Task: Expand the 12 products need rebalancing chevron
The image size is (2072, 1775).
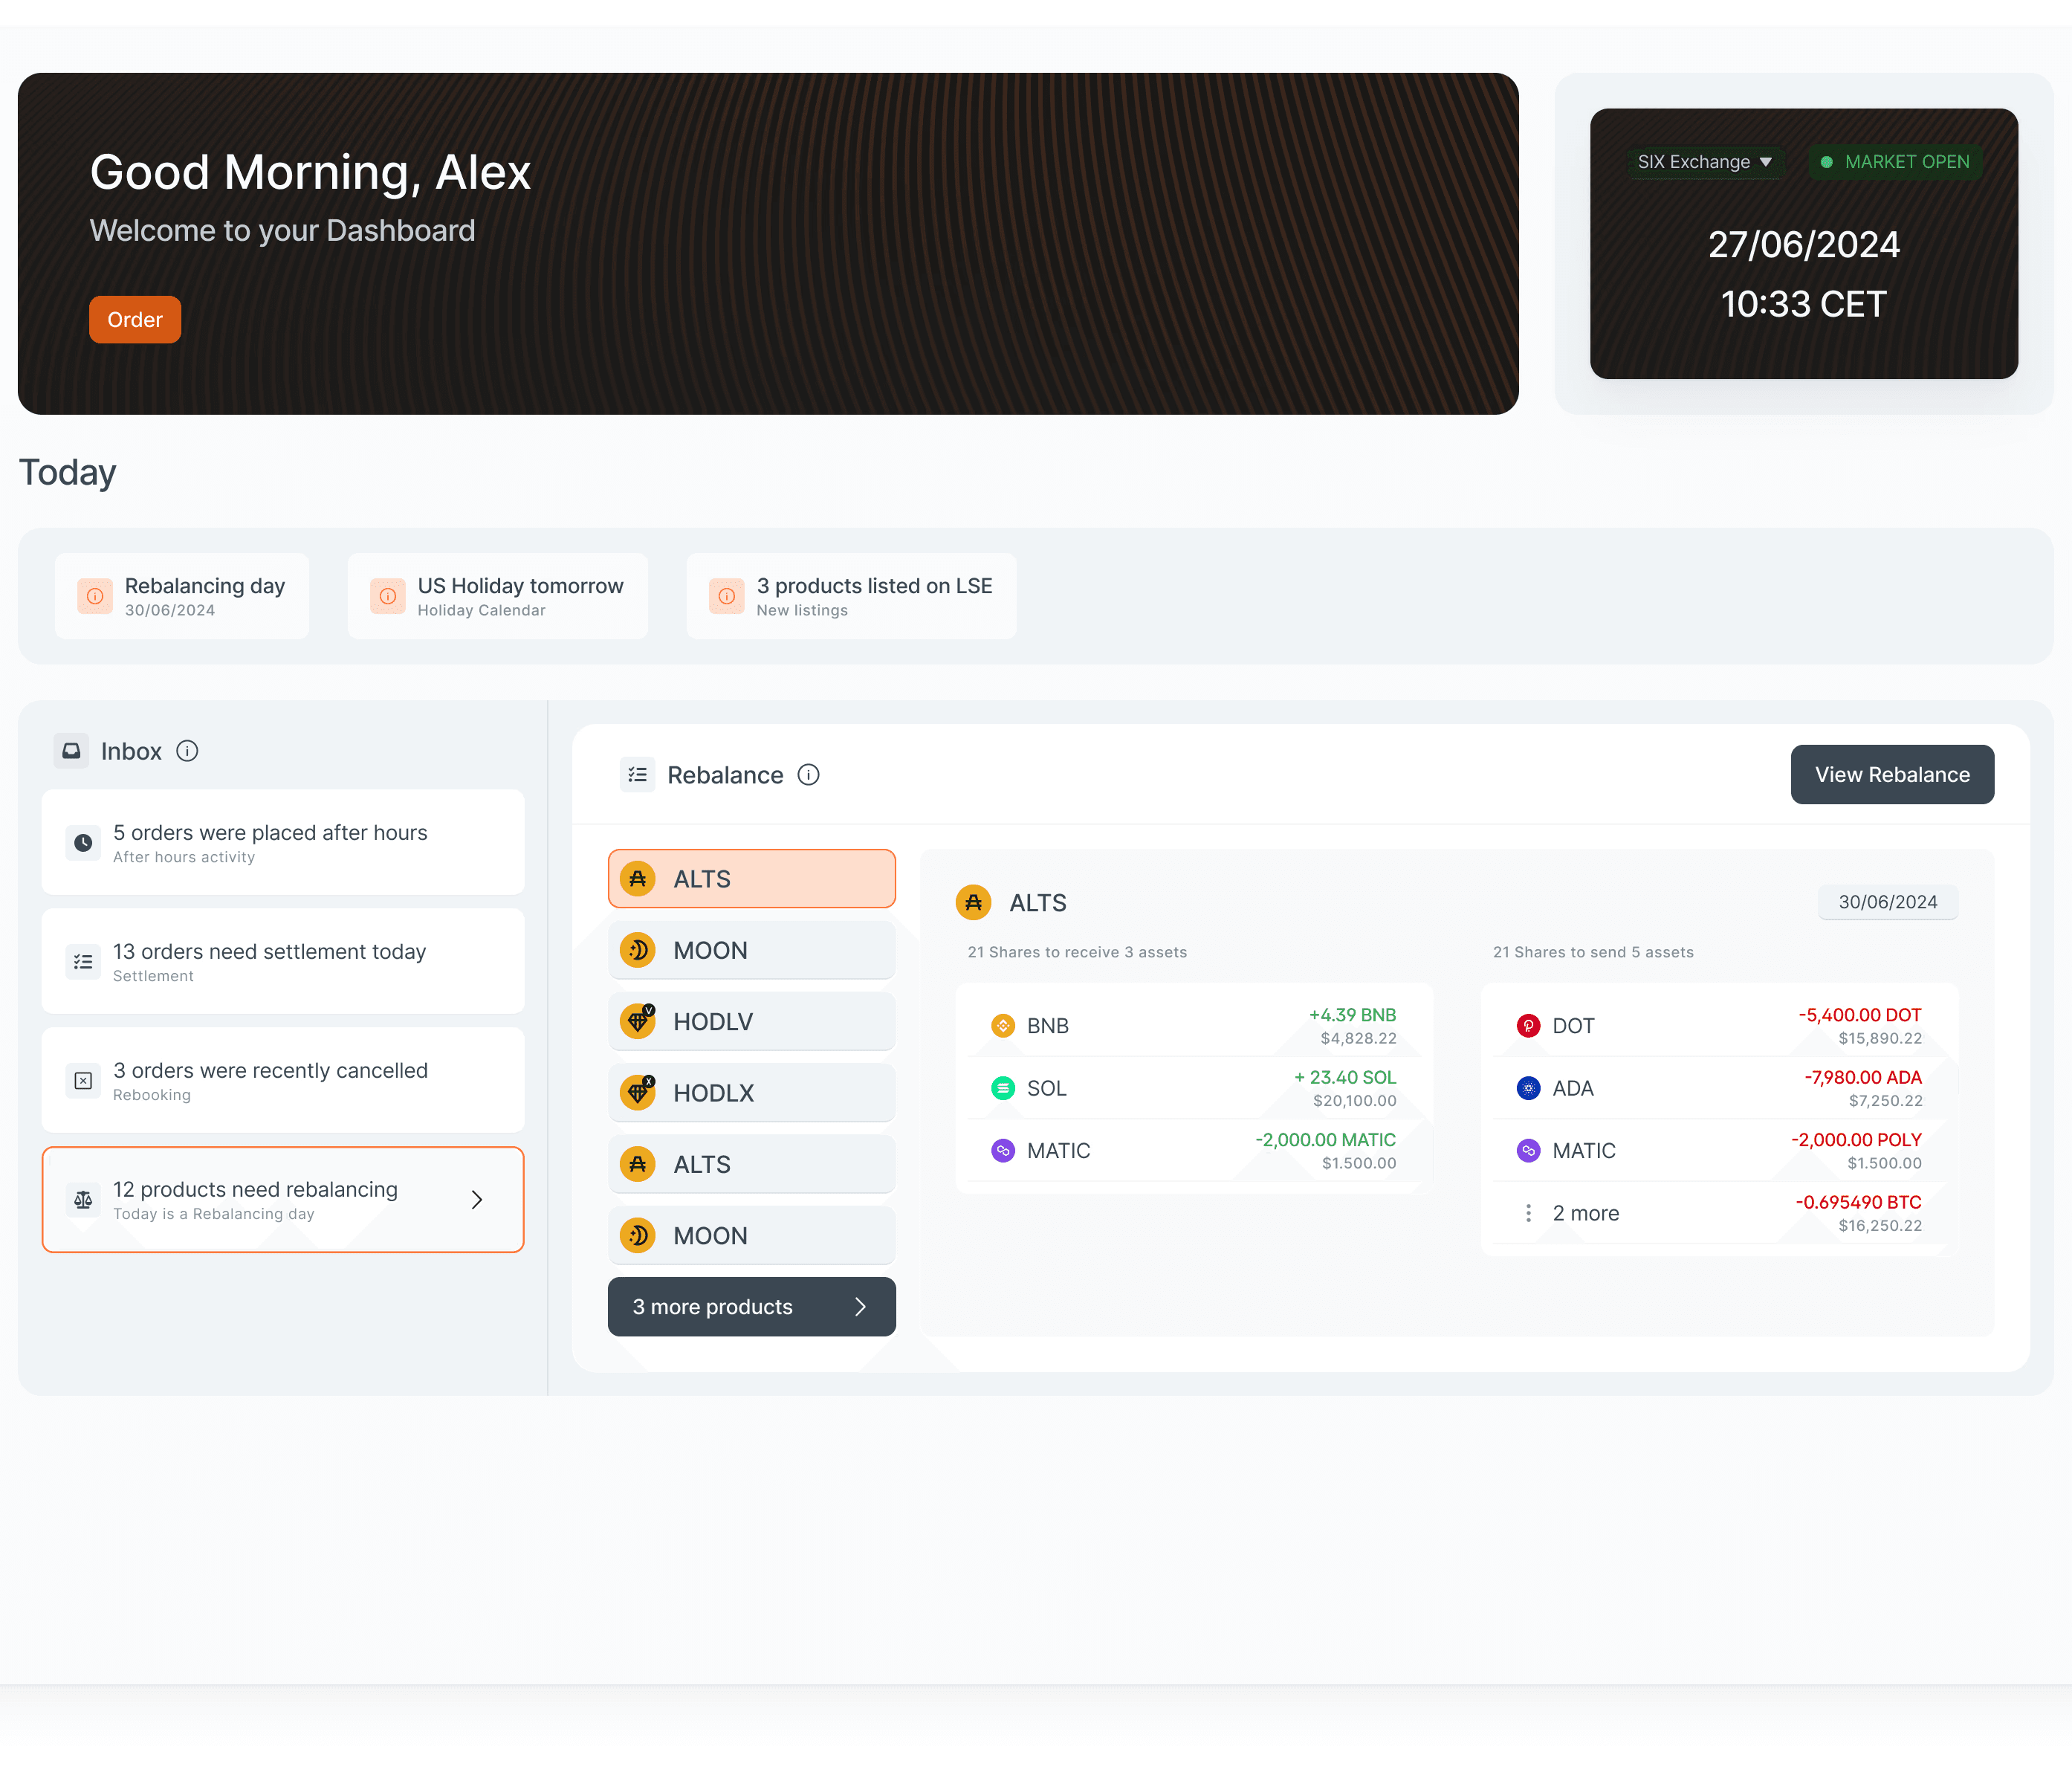Action: point(477,1200)
